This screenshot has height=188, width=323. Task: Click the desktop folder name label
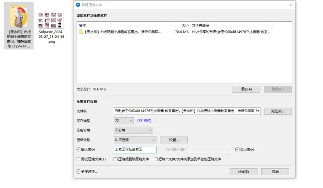[x=19, y=39]
